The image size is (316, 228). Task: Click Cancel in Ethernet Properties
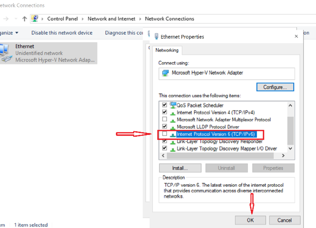[285, 220]
